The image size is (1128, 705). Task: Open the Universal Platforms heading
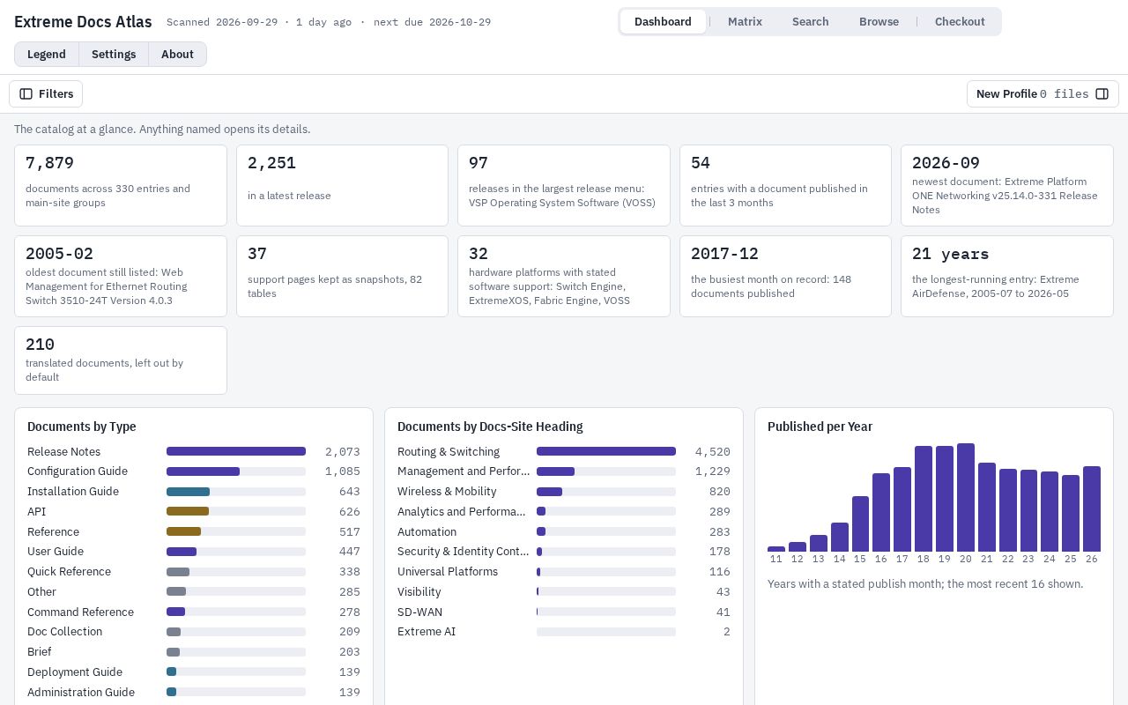pyautogui.click(x=564, y=572)
